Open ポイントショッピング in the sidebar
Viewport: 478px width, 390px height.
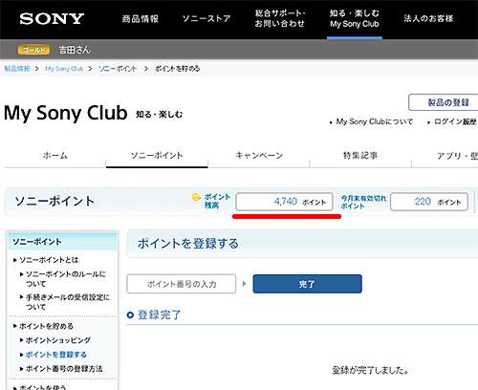58,340
